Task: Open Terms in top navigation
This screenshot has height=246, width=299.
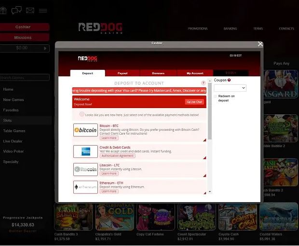Action: 258,28
